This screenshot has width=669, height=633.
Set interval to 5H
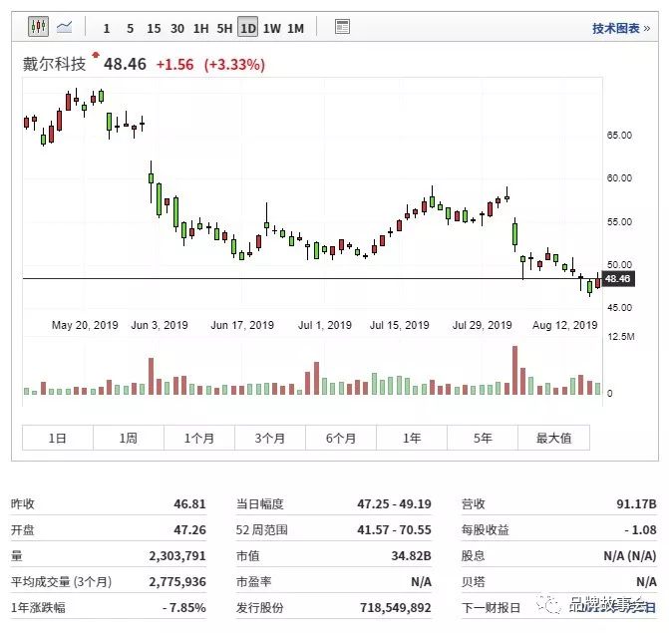224,28
